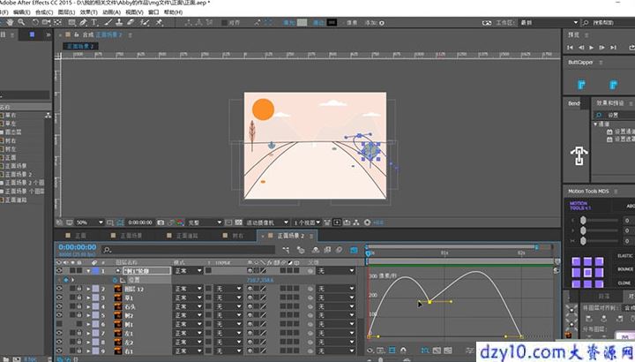
Task: Take a snapshot with camera icon
Action: (x=161, y=222)
